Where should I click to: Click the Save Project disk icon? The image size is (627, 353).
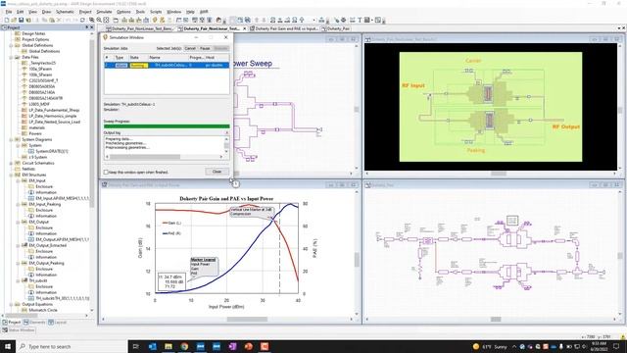(x=22, y=20)
